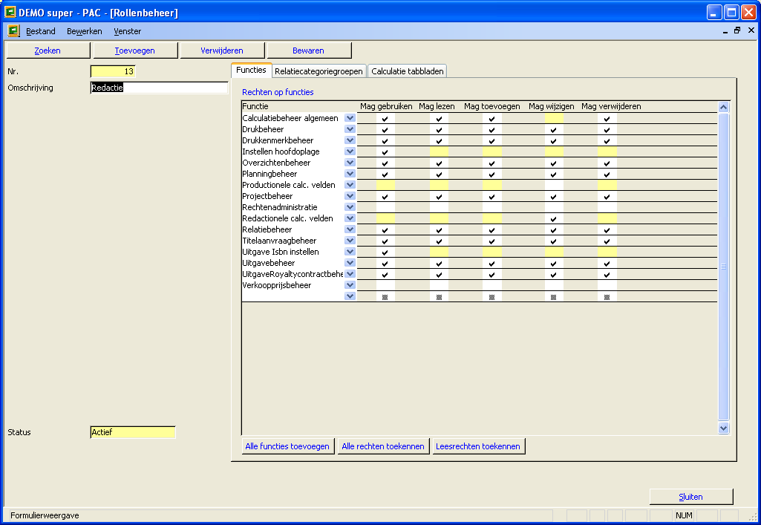Expand the Planningbeheer function dropdown
The image size is (761, 525).
350,174
